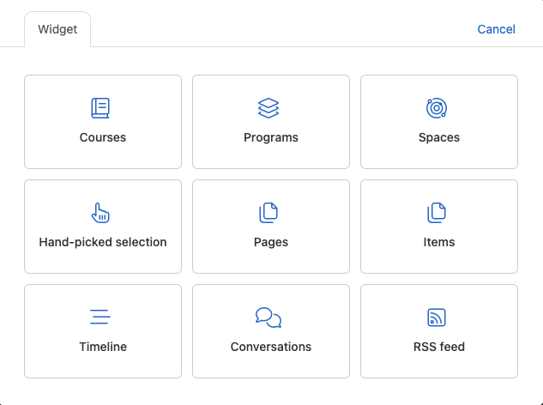Click the document icon above Items
Screen dimensions: 543x405
(x=437, y=213)
